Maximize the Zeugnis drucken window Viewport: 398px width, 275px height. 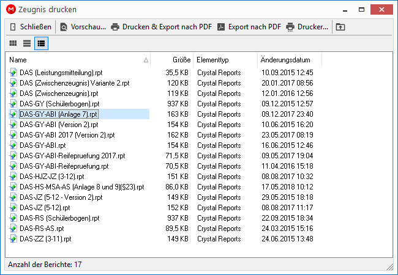[x=361, y=10]
